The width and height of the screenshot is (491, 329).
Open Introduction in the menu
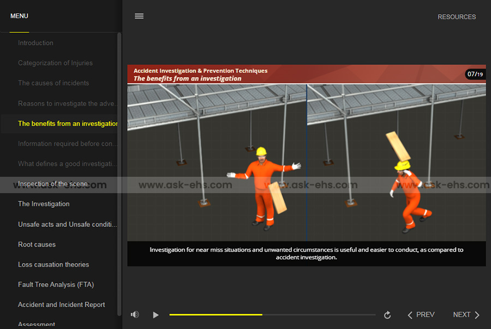(35, 43)
